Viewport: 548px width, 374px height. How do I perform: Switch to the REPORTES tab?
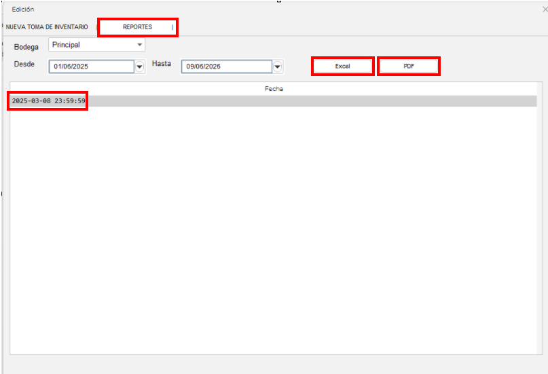tap(137, 27)
